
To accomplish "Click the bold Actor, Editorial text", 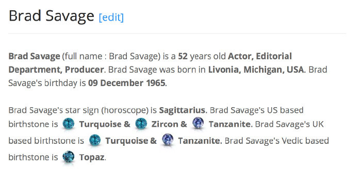I will coord(260,56).
